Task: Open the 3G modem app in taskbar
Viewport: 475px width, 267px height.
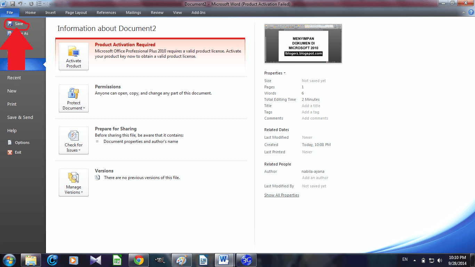Action: [247, 260]
